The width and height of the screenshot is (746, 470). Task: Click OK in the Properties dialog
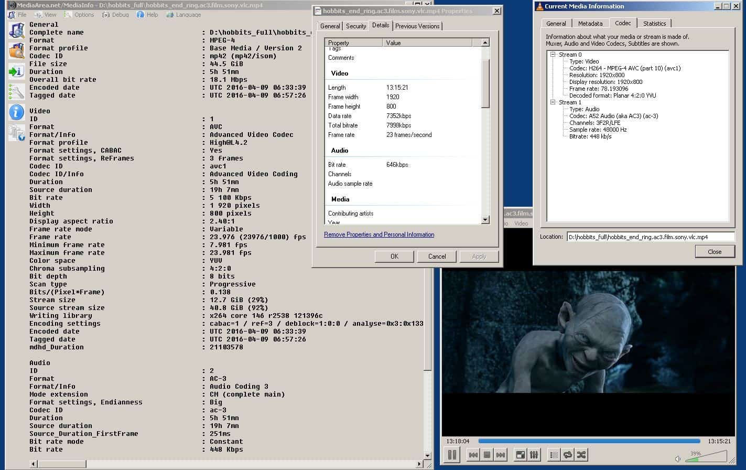394,257
